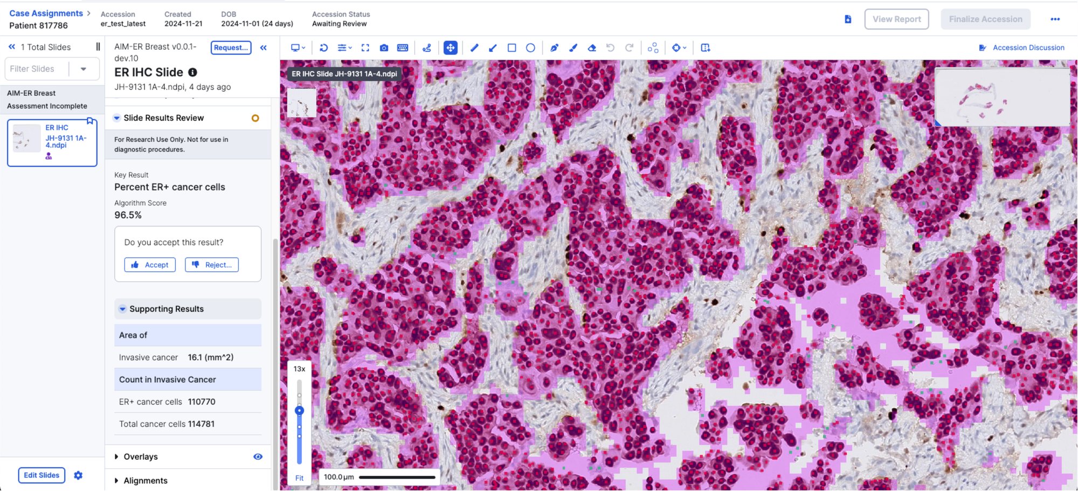Click the Total cancer cells 114781 row
Viewport: 1078px width, 491px height.
point(188,424)
